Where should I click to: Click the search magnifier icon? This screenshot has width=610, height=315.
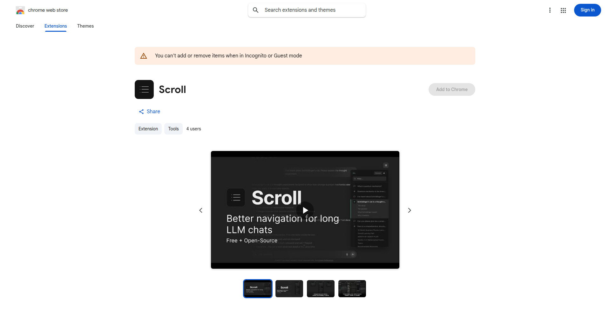256,10
